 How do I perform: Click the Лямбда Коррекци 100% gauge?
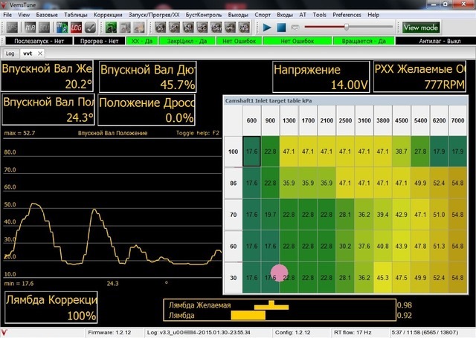coord(51,308)
